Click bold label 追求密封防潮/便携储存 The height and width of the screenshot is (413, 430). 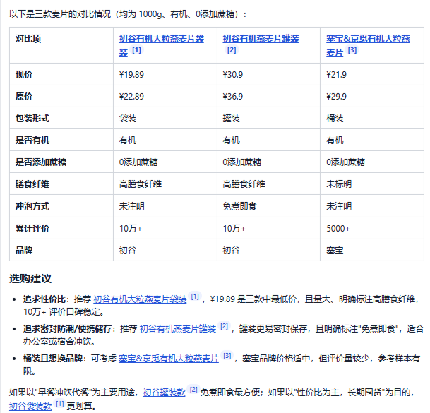click(x=68, y=329)
